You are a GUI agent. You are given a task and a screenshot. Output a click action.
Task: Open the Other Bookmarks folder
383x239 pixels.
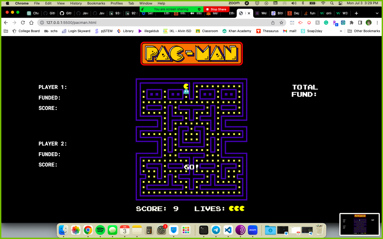[x=364, y=31]
